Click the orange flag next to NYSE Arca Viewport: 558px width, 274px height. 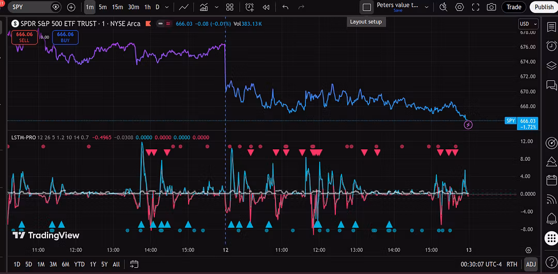(x=148, y=24)
